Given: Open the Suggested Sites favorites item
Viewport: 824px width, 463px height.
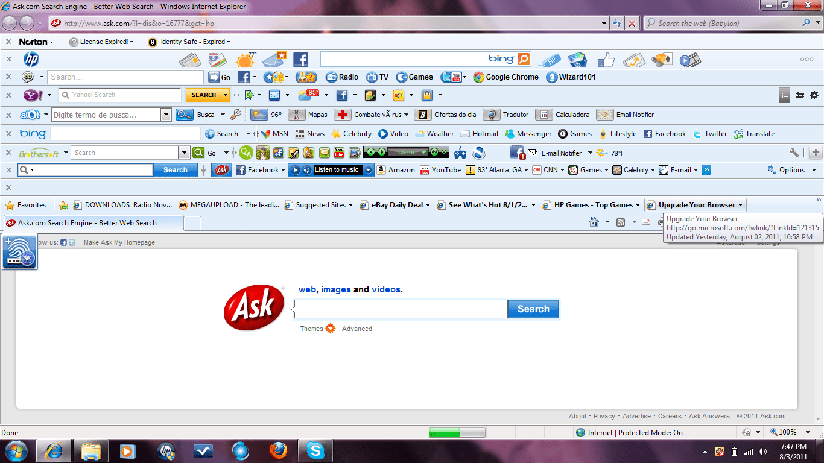Looking at the screenshot, I should 319,205.
